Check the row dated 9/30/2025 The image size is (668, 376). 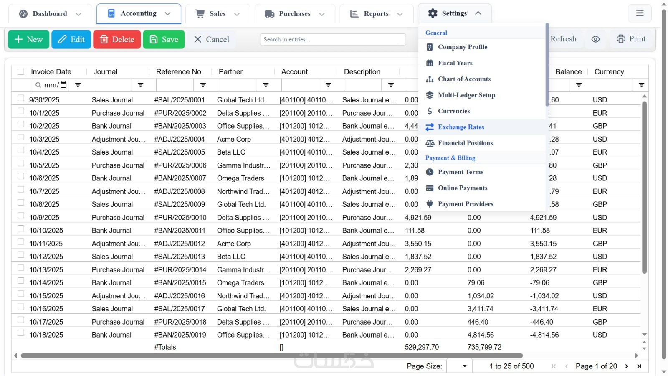(x=21, y=98)
